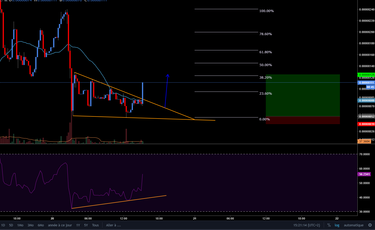Open chart settings gear icon

coord(370,225)
